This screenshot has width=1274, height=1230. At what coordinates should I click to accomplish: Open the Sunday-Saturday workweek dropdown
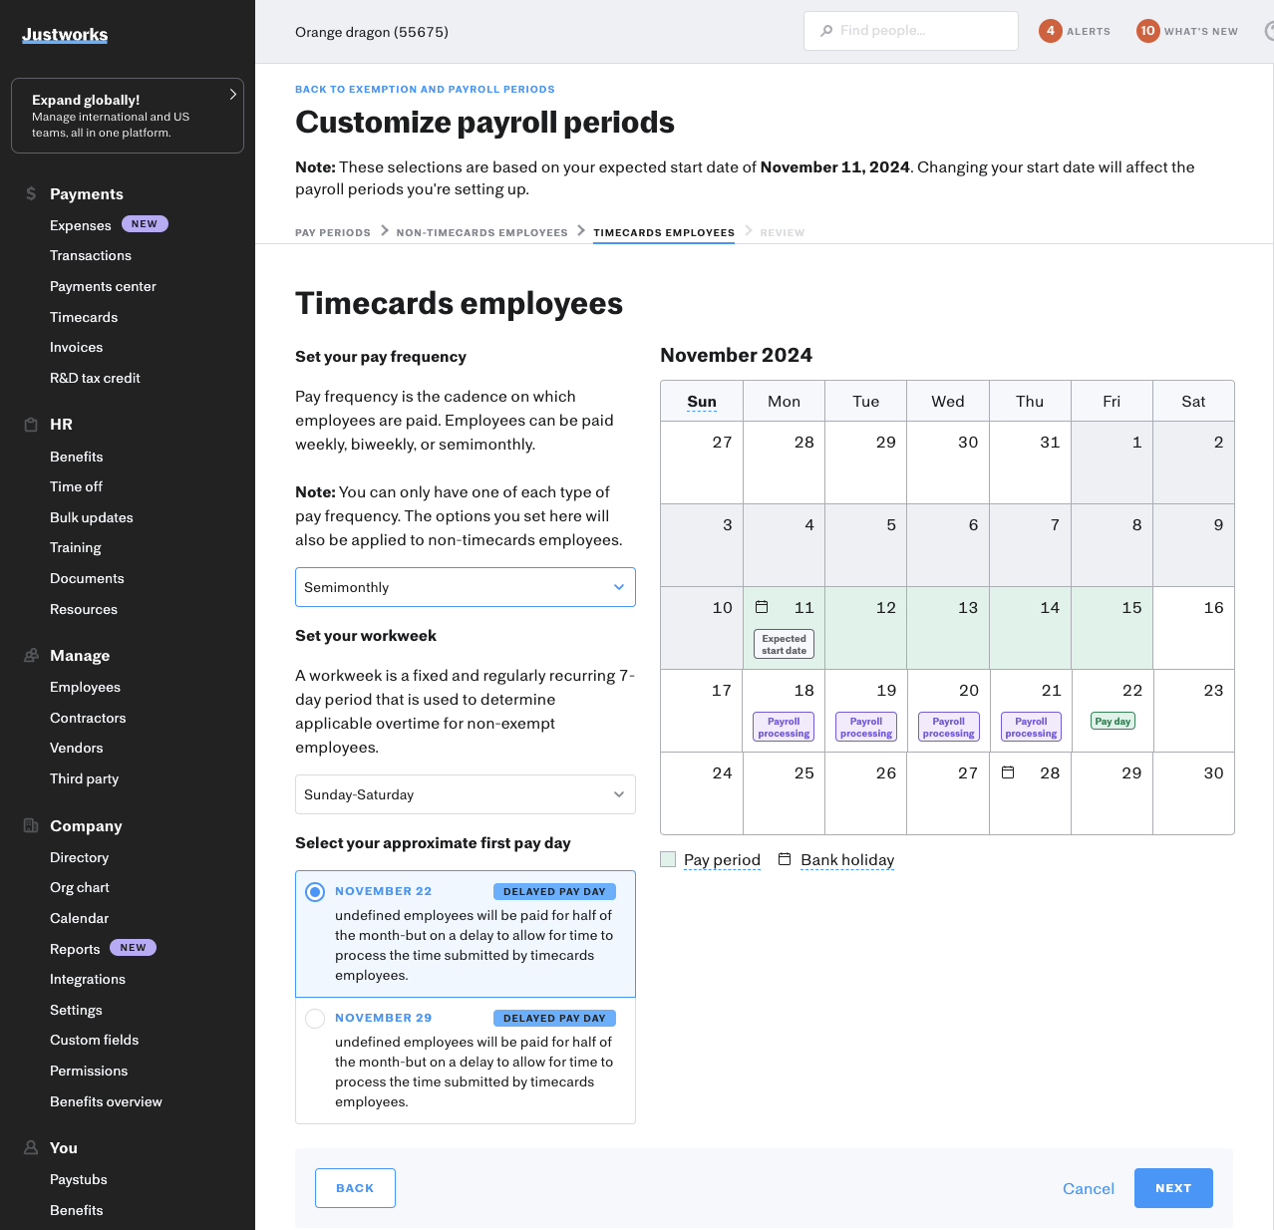click(465, 794)
